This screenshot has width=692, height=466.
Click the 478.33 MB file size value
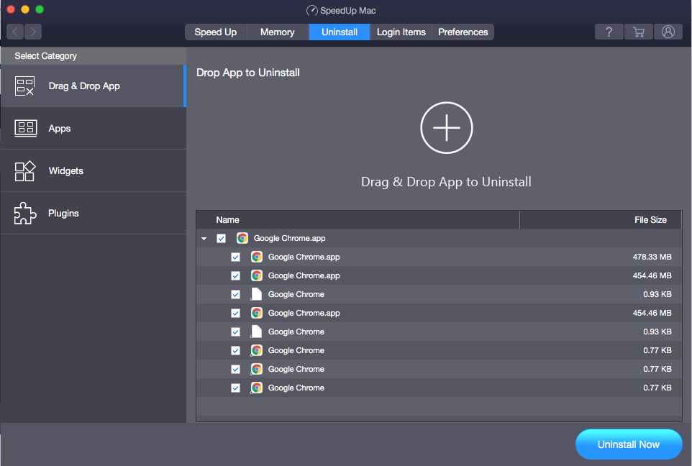(x=652, y=257)
